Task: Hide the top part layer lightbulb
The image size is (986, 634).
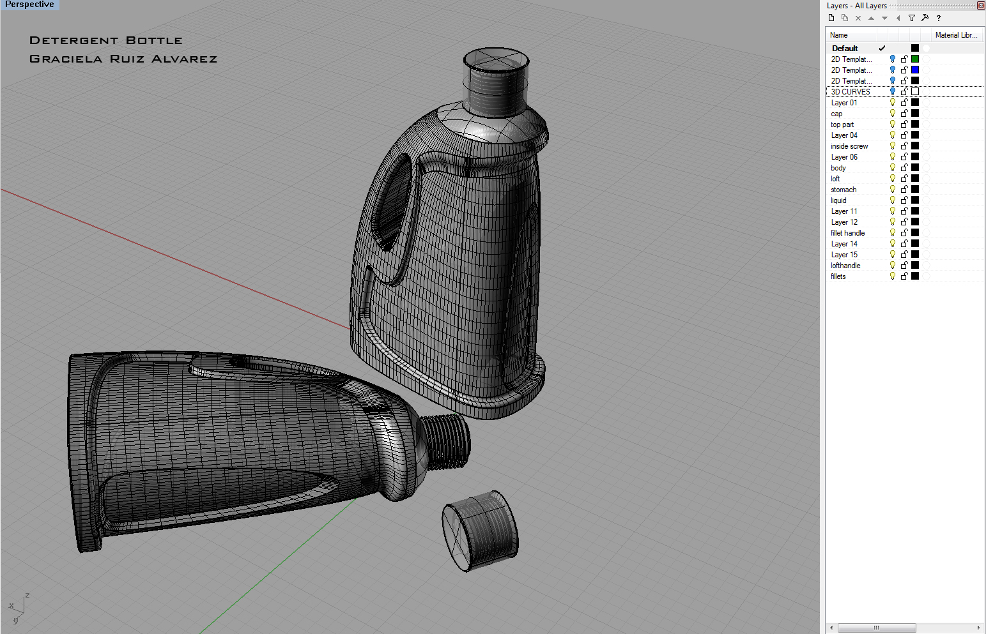Action: point(893,124)
